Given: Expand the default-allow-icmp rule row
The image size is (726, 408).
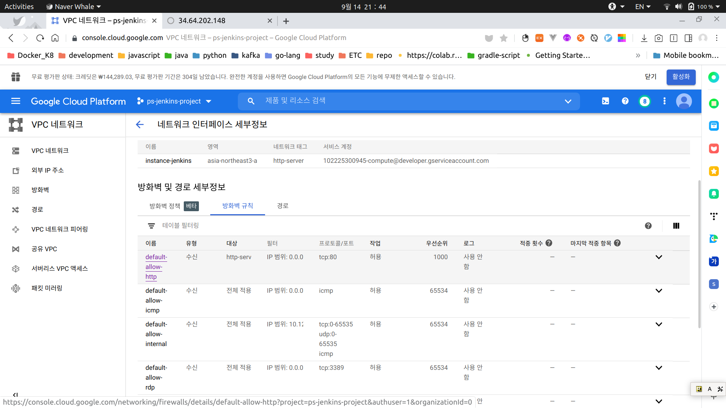Looking at the screenshot, I should click(x=659, y=291).
